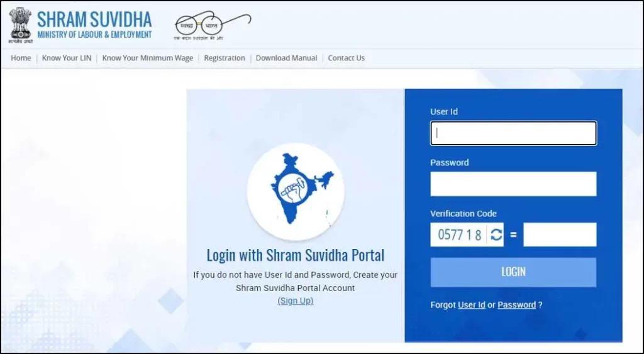Image resolution: width=644 pixels, height=354 pixels.
Task: Open Know Your Minimum Wage page
Action: click(147, 58)
